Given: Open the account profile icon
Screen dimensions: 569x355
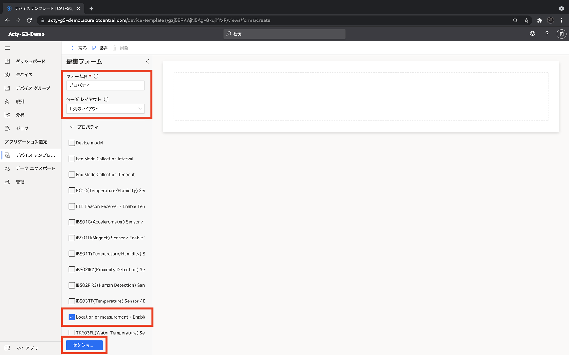Looking at the screenshot, I should (x=561, y=34).
